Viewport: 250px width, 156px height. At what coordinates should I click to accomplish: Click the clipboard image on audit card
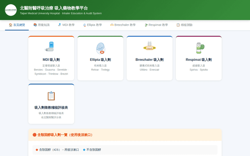[x=51, y=96]
